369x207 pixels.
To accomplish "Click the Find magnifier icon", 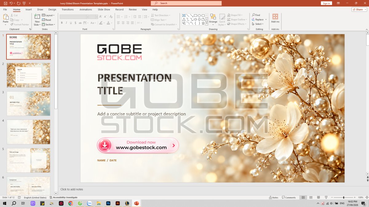I will tap(253, 15).
